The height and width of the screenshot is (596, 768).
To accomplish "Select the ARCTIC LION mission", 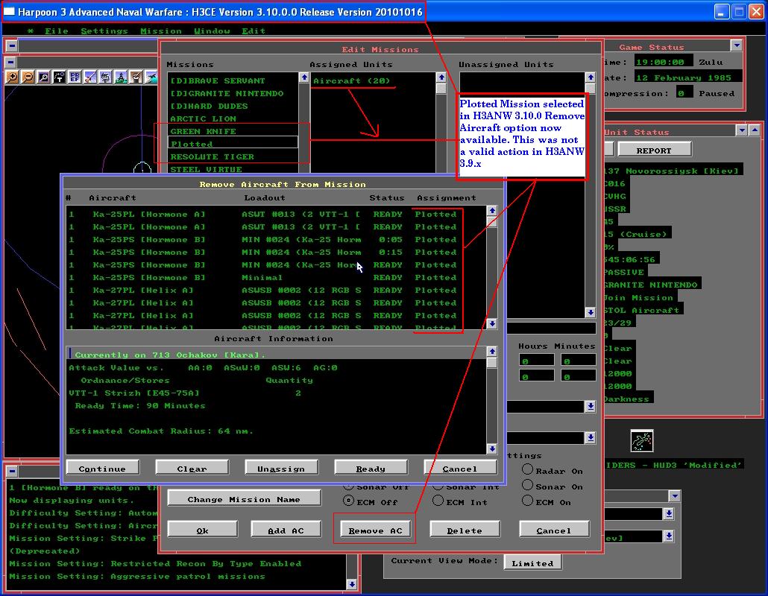I will [x=233, y=118].
